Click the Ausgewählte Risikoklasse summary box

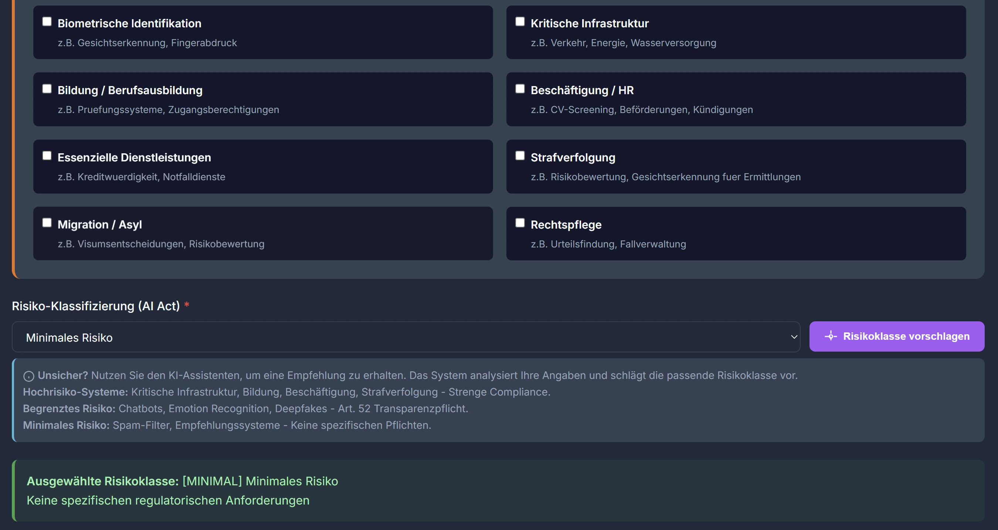click(498, 490)
